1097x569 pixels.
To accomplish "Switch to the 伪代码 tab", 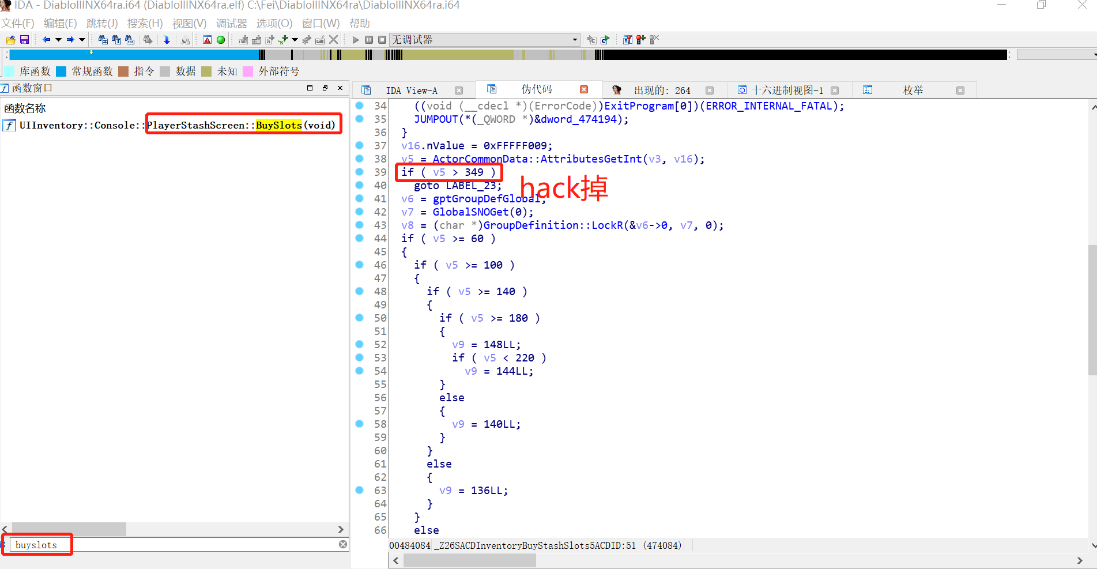I will coord(537,89).
